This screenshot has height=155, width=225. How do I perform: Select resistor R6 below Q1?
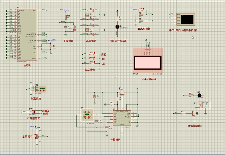click(x=117, y=99)
